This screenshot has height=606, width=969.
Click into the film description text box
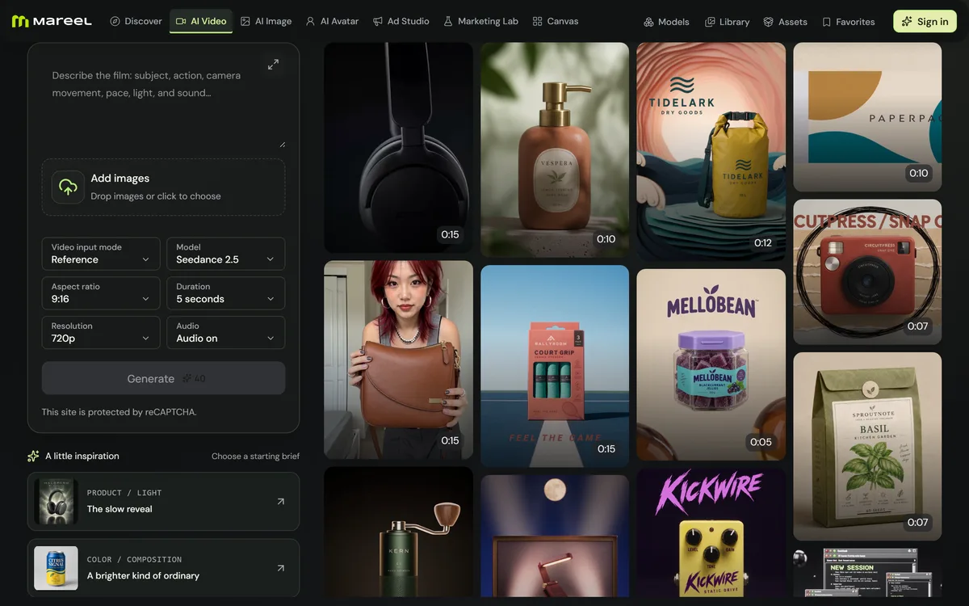pyautogui.click(x=163, y=103)
